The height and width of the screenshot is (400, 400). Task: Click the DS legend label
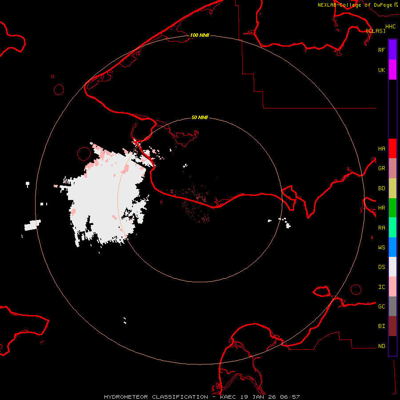pyautogui.click(x=381, y=267)
